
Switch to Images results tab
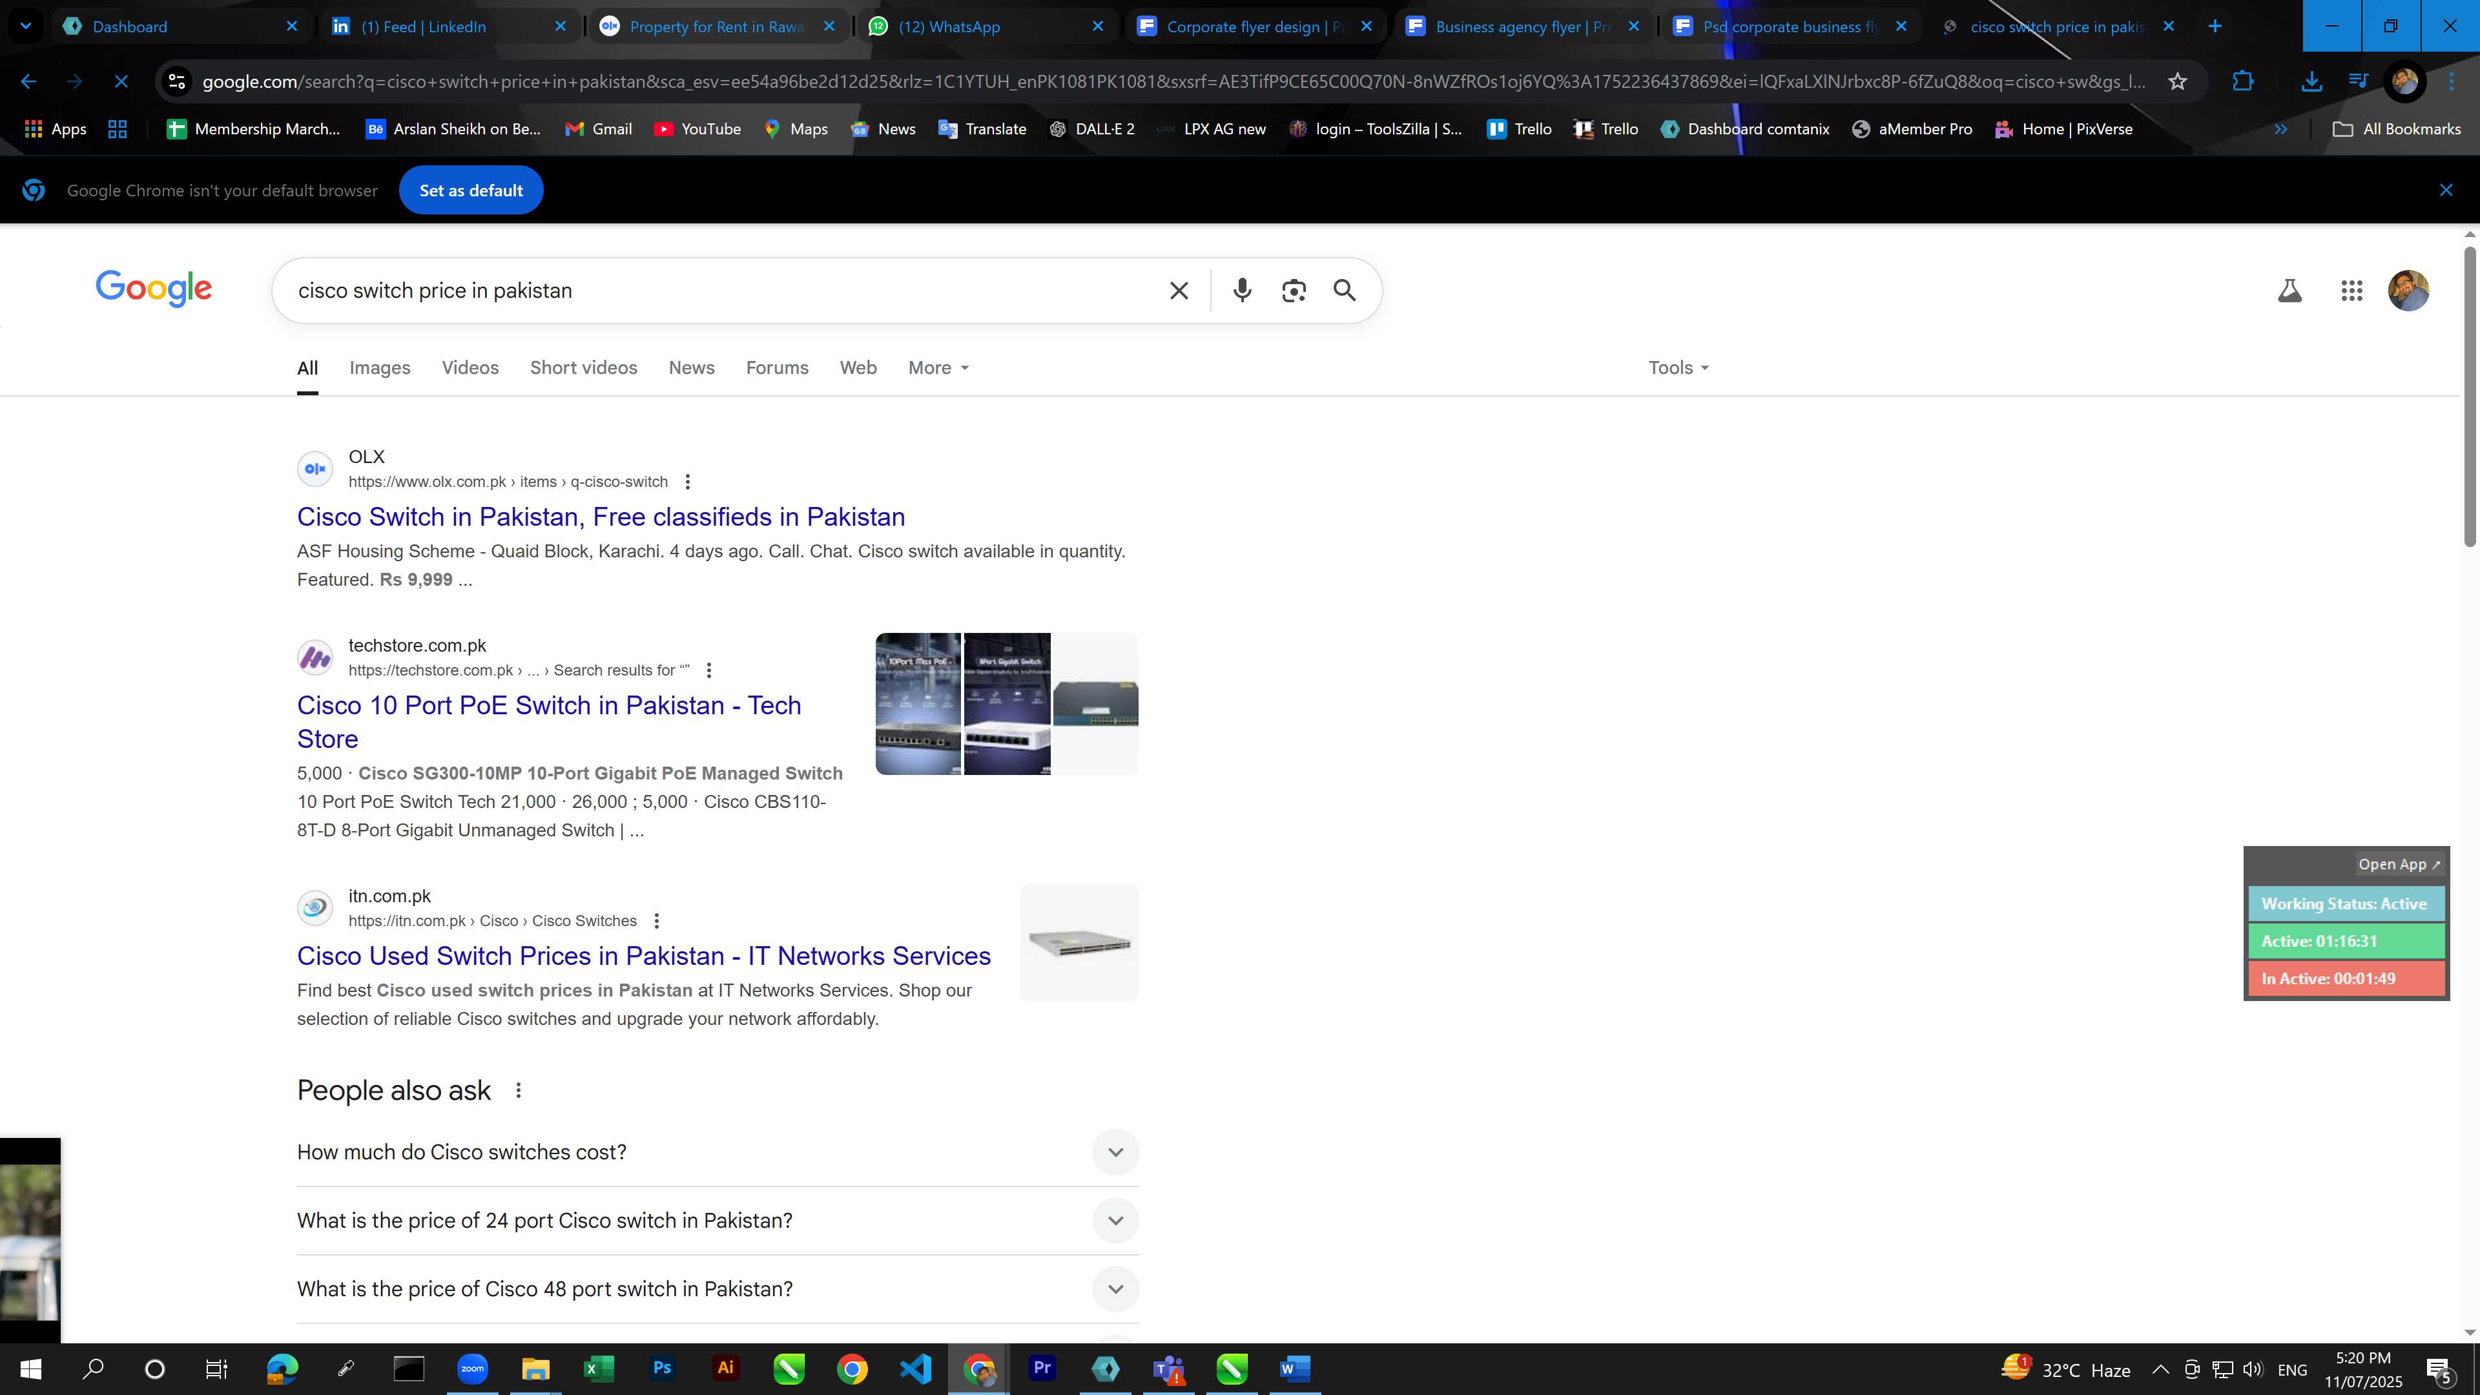click(x=379, y=367)
